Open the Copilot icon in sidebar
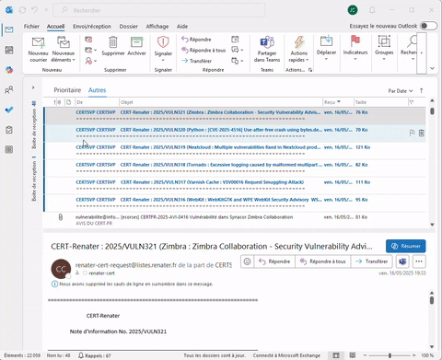Image resolution: width=442 pixels, height=360 pixels. (9, 70)
